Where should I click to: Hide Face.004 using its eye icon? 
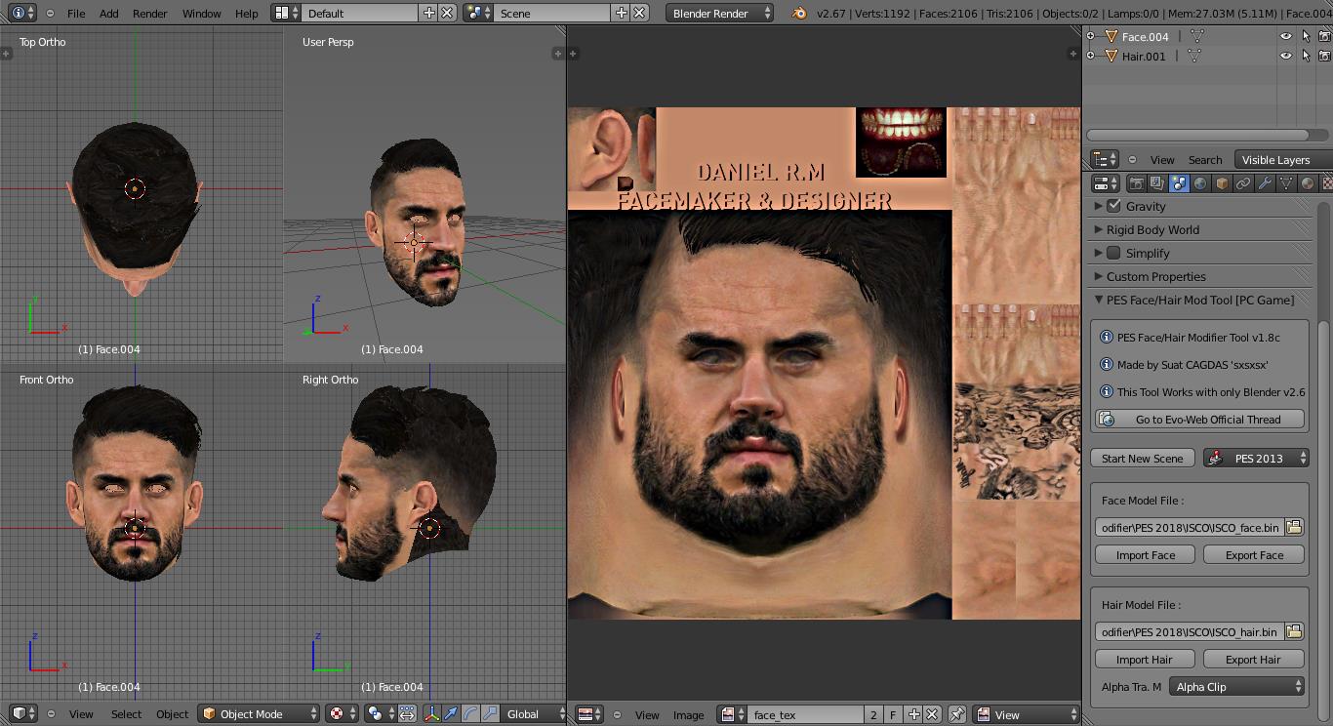tap(1286, 37)
